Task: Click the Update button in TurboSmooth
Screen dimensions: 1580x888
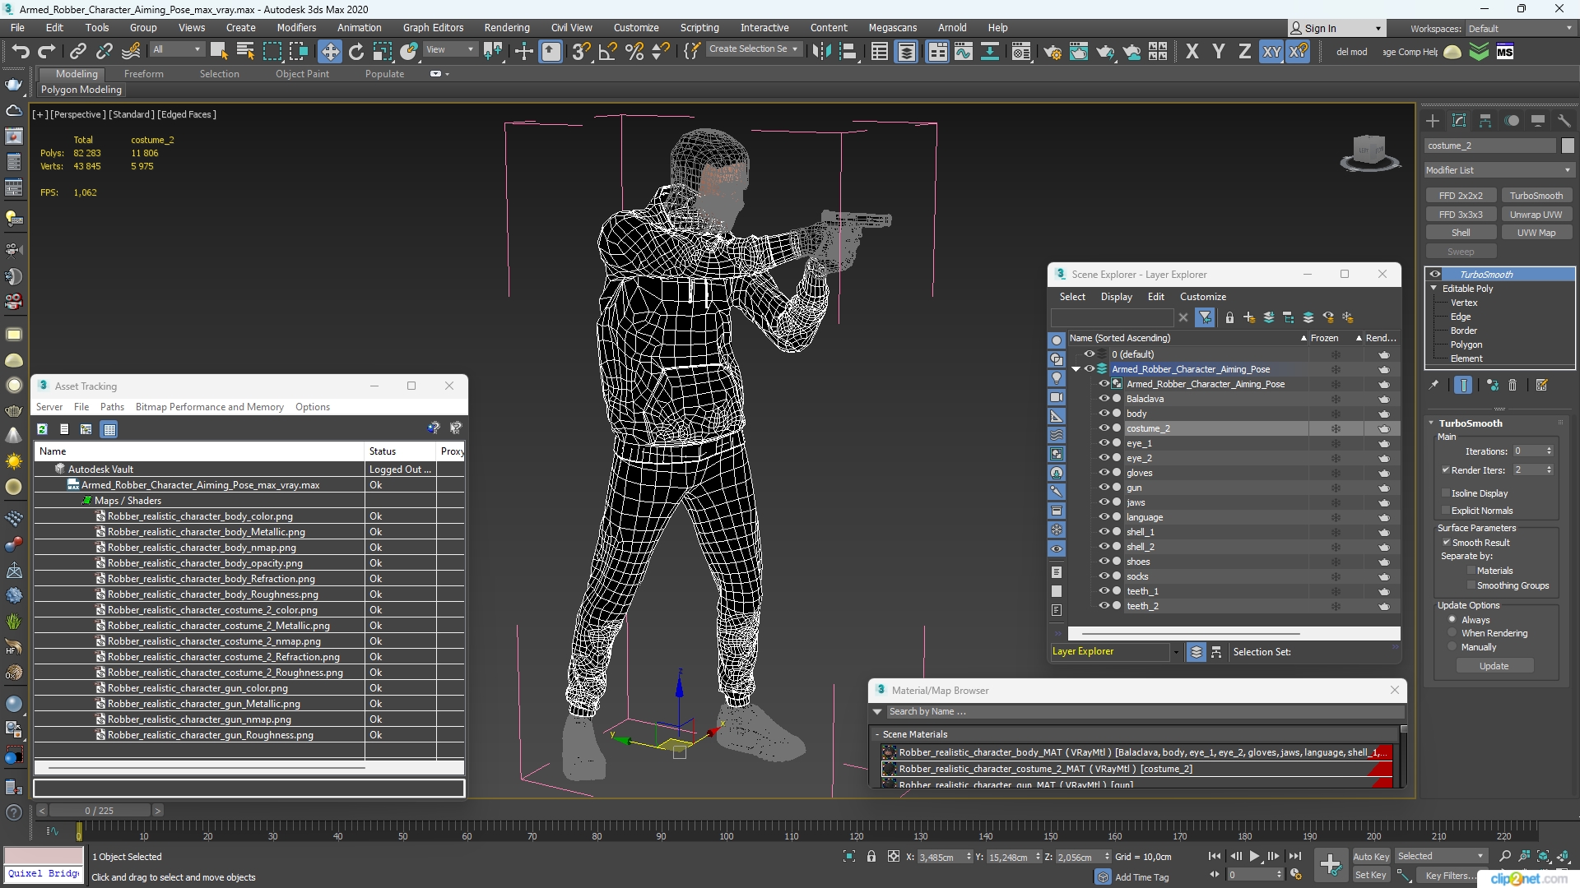Action: [1494, 666]
